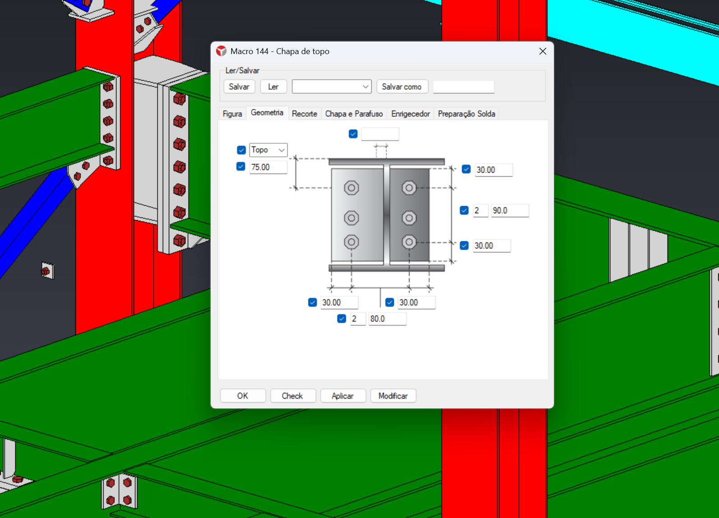
Task: Close the Chapa de topo dialog
Action: (x=543, y=51)
